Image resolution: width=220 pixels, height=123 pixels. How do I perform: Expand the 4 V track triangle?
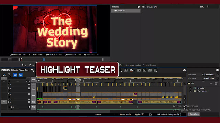(9, 91)
